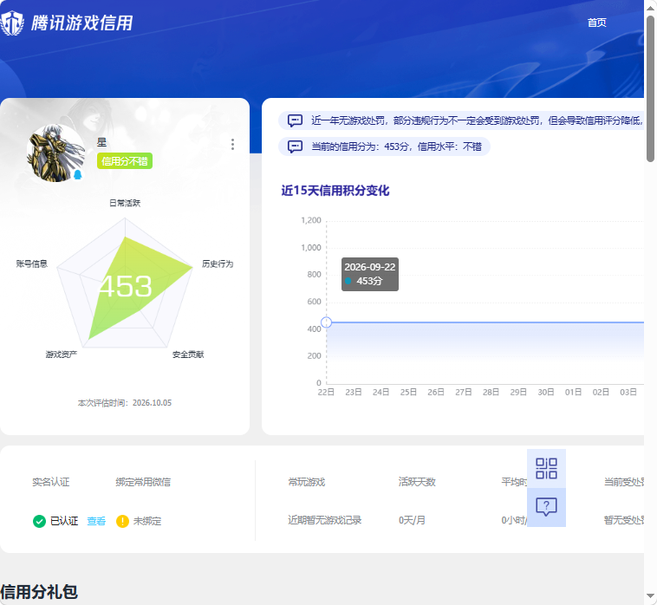Click the 未绑定 WeChat binding status

(147, 521)
